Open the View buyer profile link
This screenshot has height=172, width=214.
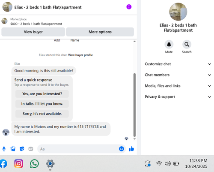pyautogui.click(x=80, y=55)
